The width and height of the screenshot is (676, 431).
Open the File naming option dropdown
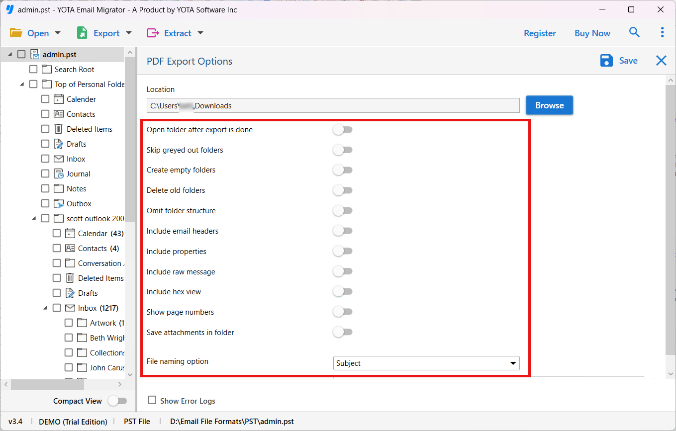[x=426, y=363]
